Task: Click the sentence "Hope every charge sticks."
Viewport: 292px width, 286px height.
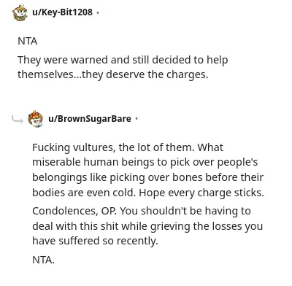Action: 201,193
